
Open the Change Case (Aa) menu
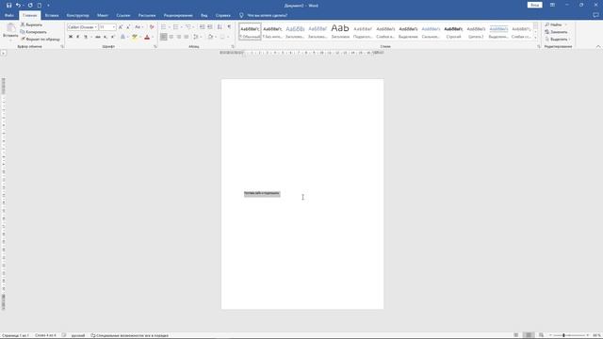(x=139, y=27)
